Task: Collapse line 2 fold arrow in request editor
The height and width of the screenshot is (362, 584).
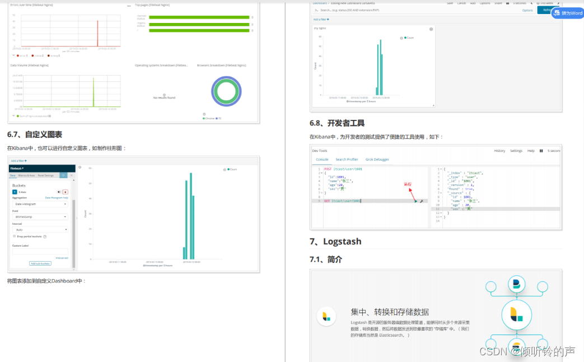Action: point(322,173)
